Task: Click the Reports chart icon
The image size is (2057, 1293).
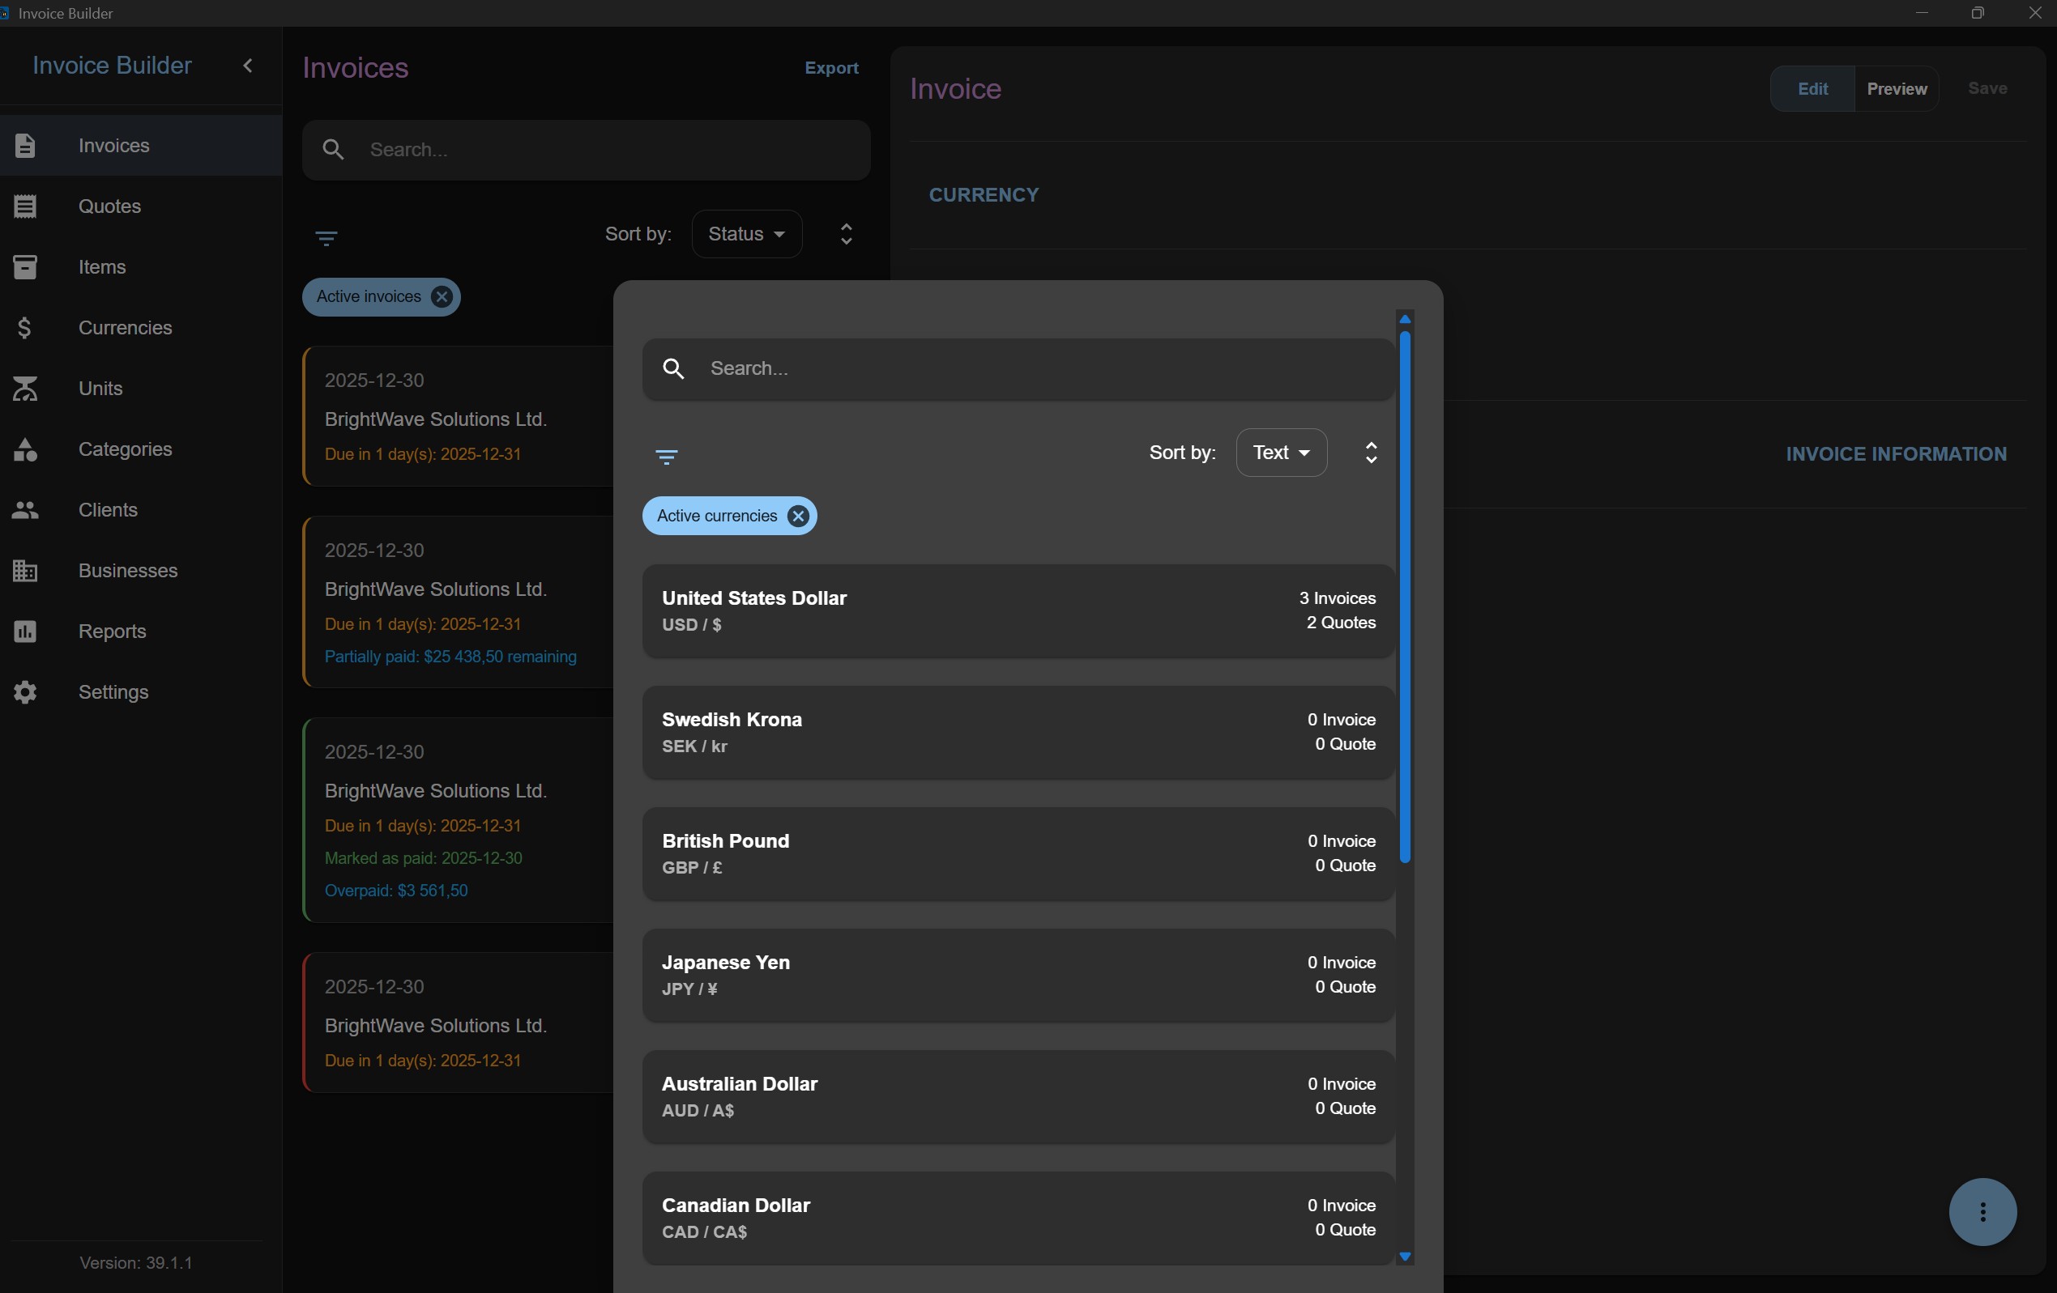Action: click(x=26, y=632)
